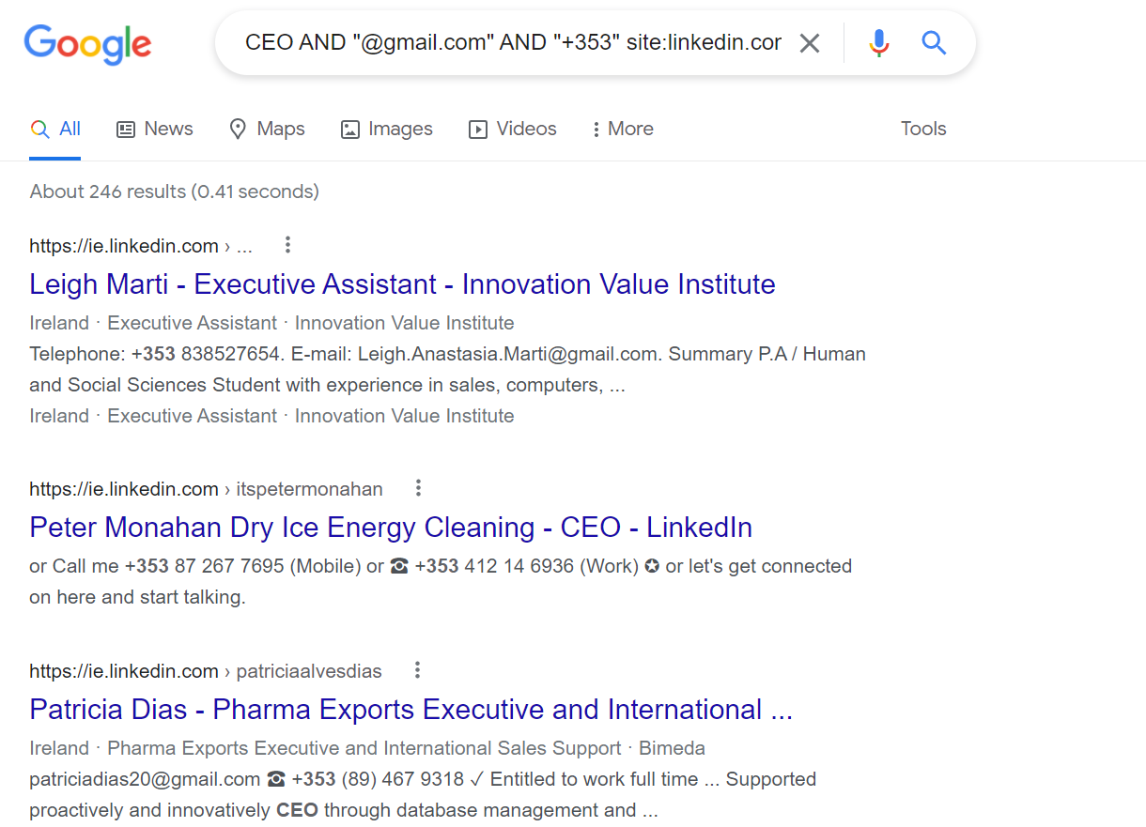Open Patricia Dias Pharma Exports Executive link
The image size is (1146, 827).
point(410,710)
